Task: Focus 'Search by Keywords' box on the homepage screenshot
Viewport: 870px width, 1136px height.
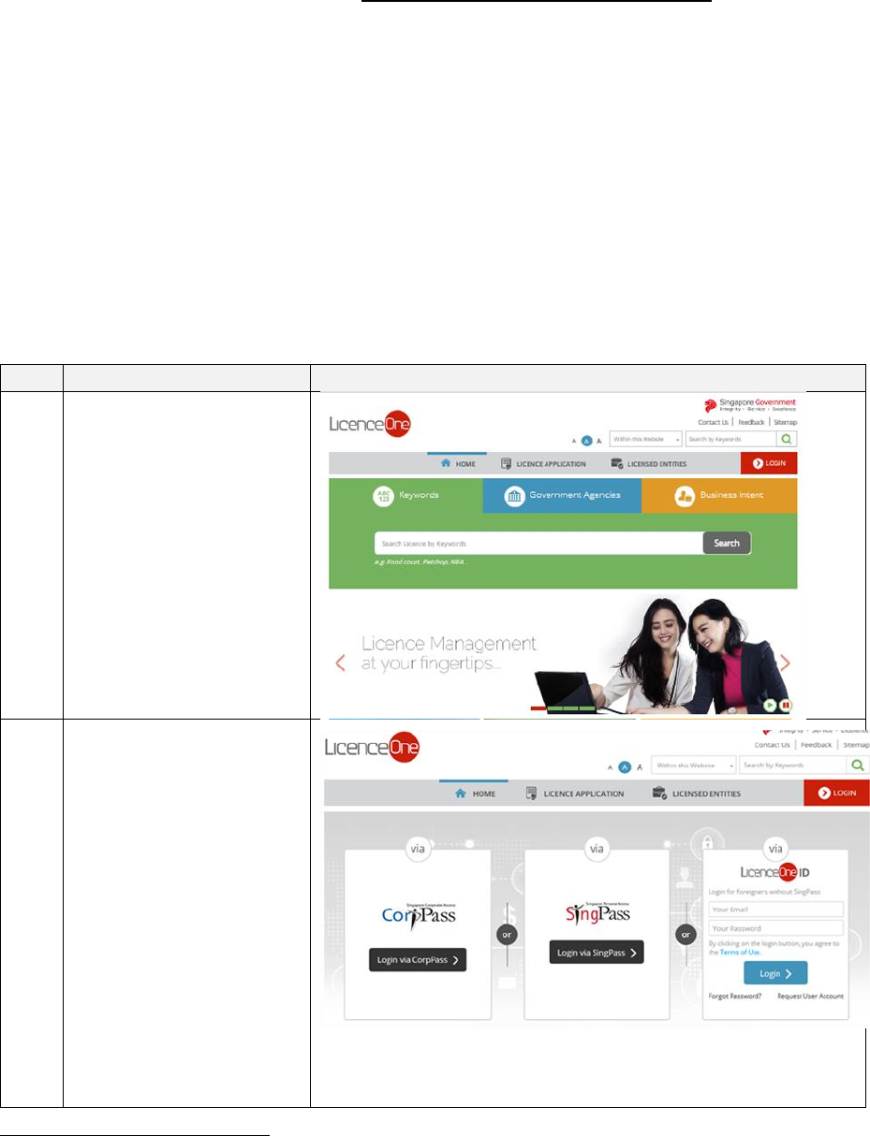Action: click(x=730, y=439)
